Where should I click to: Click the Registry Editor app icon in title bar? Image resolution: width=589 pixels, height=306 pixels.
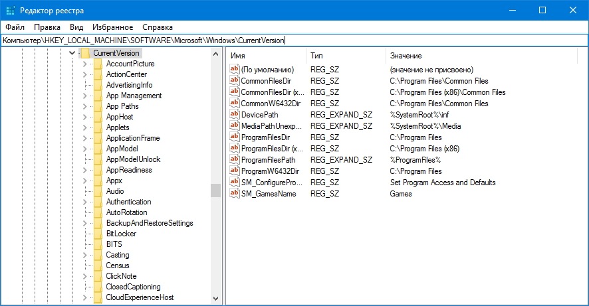(x=10, y=11)
